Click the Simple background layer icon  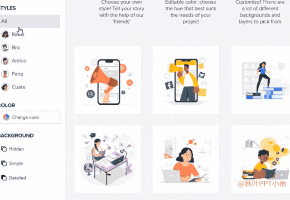4,163
